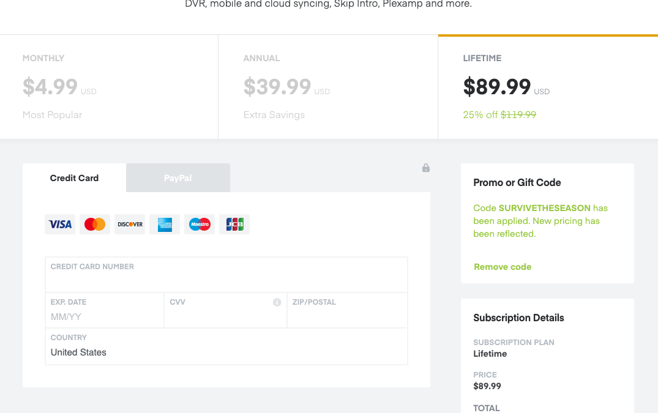Show CVV help info icon
Image resolution: width=658 pixels, height=413 pixels.
[x=277, y=302]
